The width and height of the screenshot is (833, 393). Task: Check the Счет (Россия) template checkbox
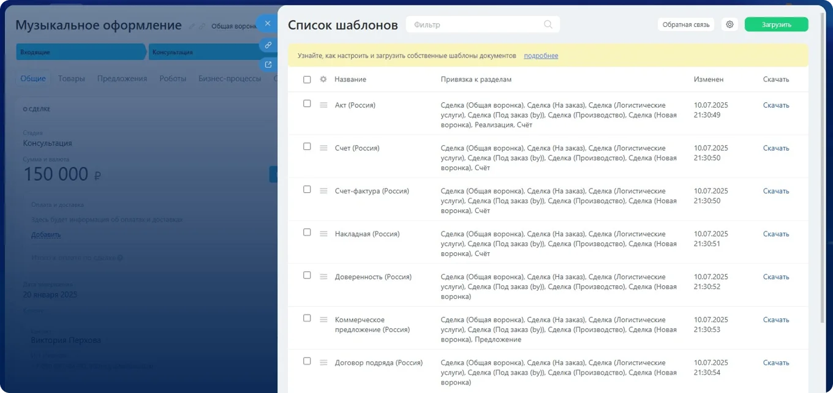pyautogui.click(x=307, y=147)
